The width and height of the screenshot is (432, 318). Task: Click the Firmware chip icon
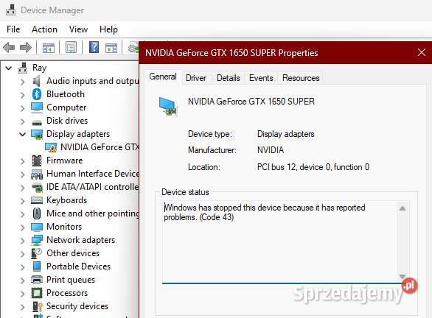[x=37, y=160]
